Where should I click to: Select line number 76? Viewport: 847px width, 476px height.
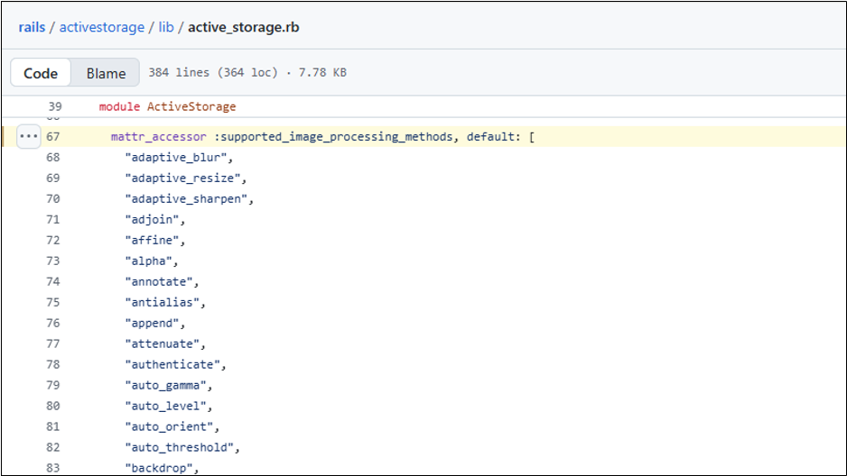[53, 323]
